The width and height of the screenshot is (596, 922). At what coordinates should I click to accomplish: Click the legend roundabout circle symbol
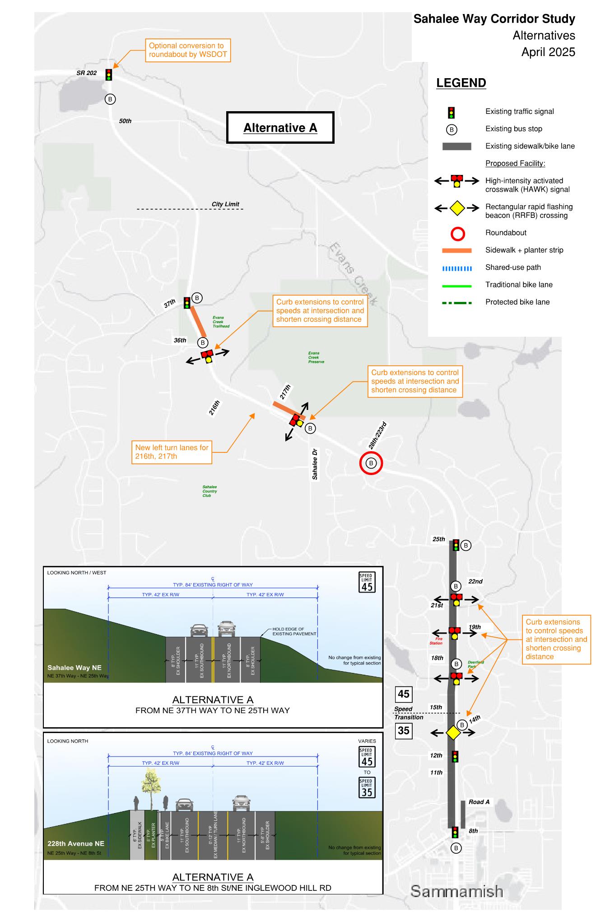click(458, 234)
